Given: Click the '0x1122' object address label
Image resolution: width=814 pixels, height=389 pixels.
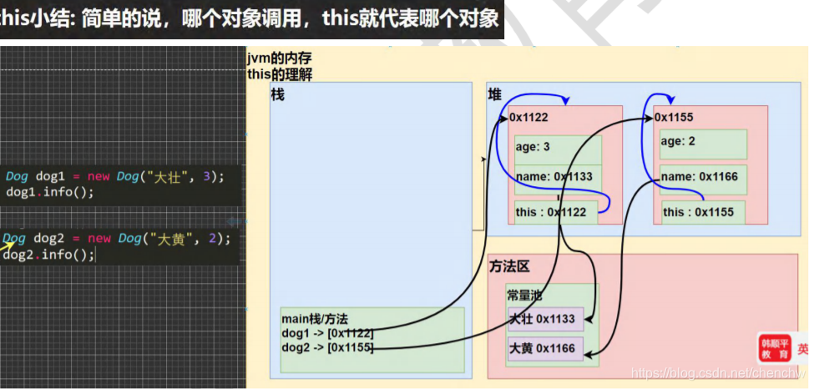Looking at the screenshot, I should pyautogui.click(x=528, y=118).
